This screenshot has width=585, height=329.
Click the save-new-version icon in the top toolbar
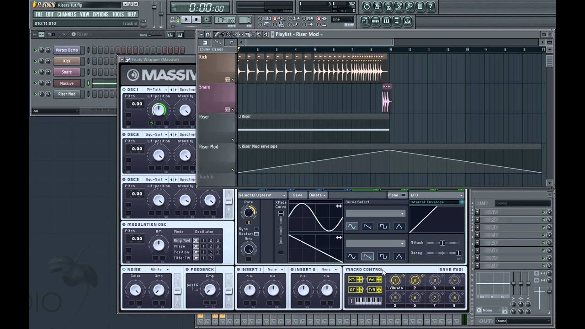coord(378,6)
